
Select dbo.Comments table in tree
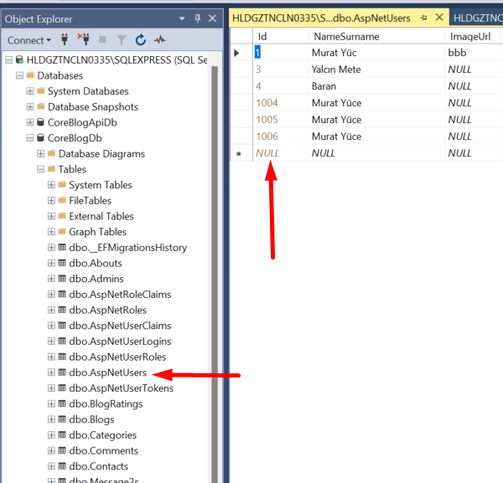click(103, 450)
